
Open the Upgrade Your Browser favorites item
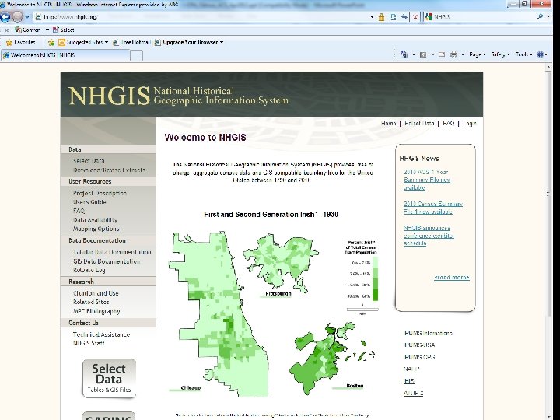coord(189,42)
